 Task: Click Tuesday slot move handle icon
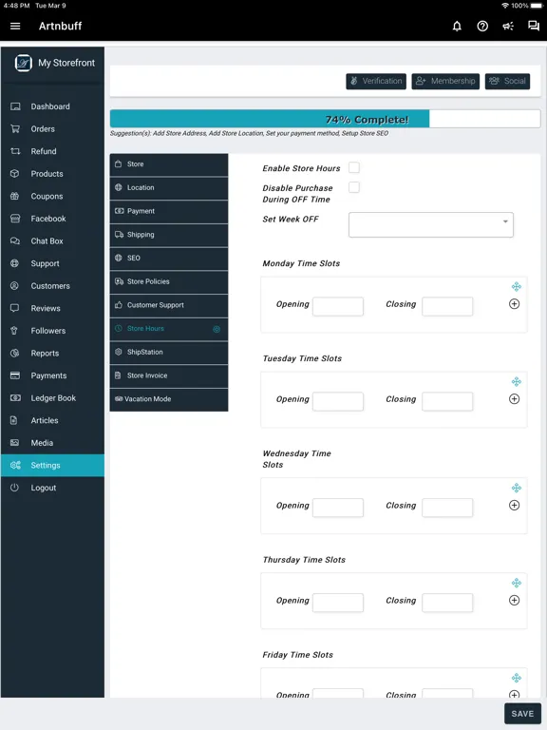point(517,382)
